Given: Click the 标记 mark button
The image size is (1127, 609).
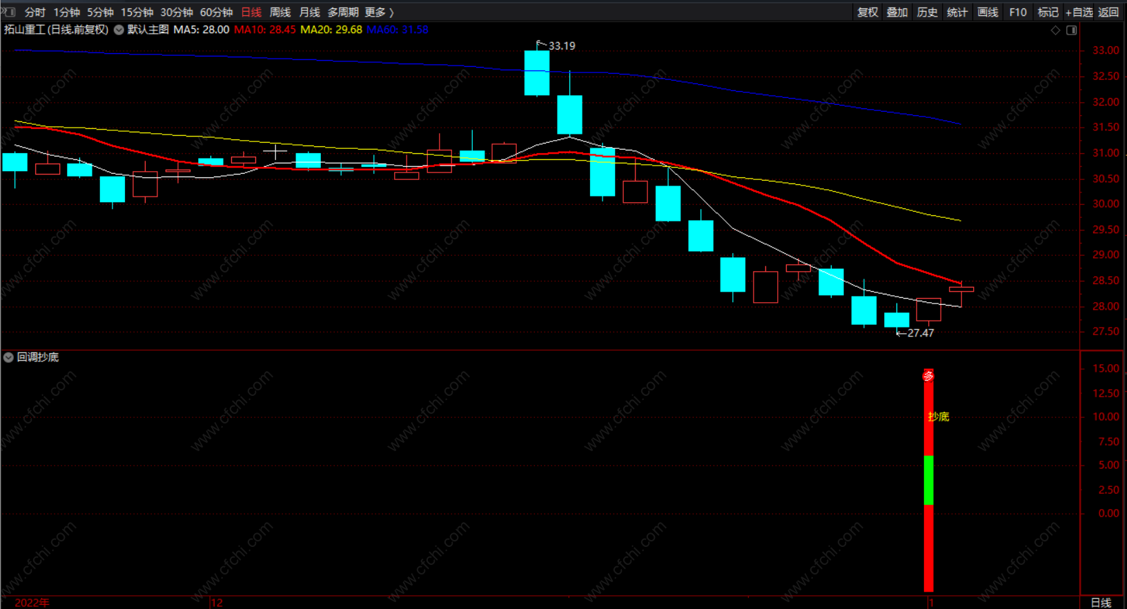Looking at the screenshot, I should click(1048, 12).
